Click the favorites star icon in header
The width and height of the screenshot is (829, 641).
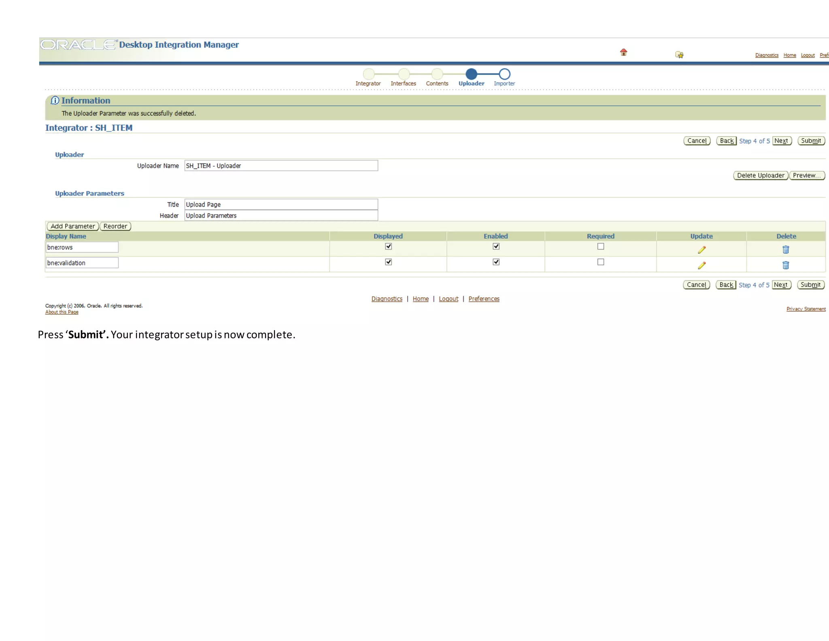679,55
